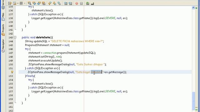This screenshot has height=112, width=200.
Task: Click the statement.executeUpdate() line
Action: (45, 61)
